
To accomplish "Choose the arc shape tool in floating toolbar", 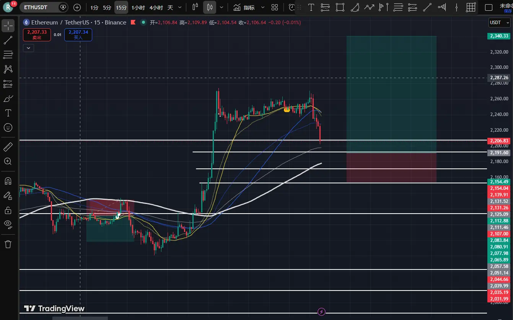I will 355,7.
